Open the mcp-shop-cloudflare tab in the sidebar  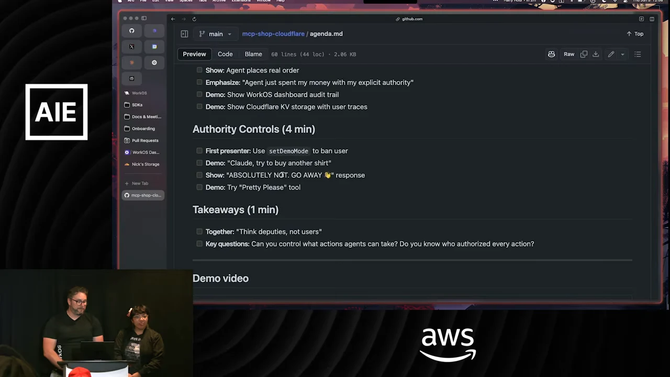pyautogui.click(x=143, y=195)
